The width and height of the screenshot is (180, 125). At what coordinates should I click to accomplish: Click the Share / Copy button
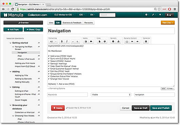[x=33, y=30]
